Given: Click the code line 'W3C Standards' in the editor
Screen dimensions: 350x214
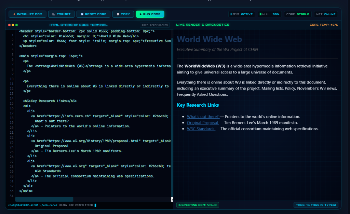Looking at the screenshot, I should tap(48, 171).
